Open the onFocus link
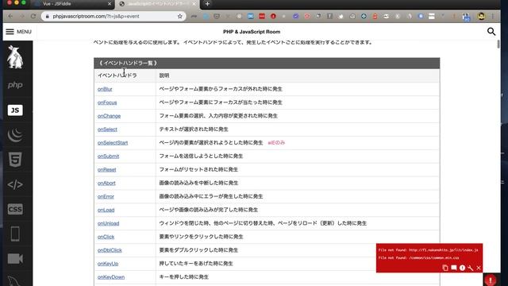Screen dimensions: 508x286 [107, 102]
